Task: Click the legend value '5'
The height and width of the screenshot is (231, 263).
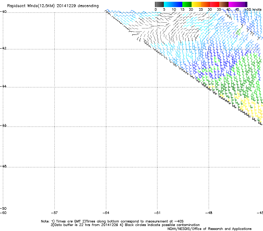Action: pyautogui.click(x=164, y=10)
